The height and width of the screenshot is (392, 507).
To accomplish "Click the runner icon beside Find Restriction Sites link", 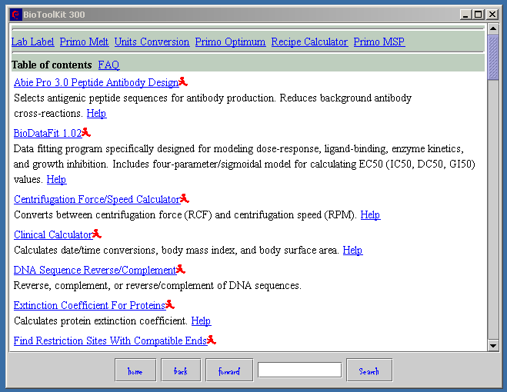I will click(x=212, y=340).
